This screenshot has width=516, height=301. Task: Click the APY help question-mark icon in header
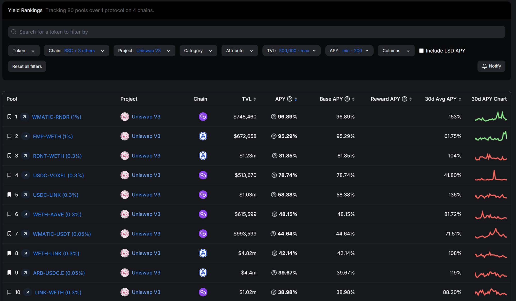click(x=290, y=99)
